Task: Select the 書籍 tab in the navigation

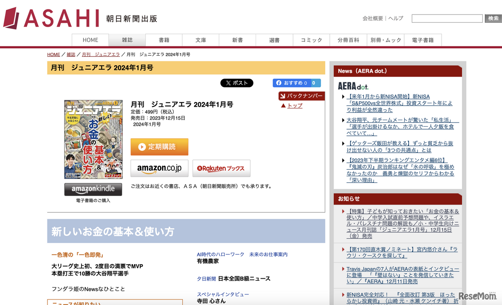Action: [x=164, y=40]
